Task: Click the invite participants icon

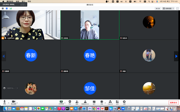Action: point(77,102)
